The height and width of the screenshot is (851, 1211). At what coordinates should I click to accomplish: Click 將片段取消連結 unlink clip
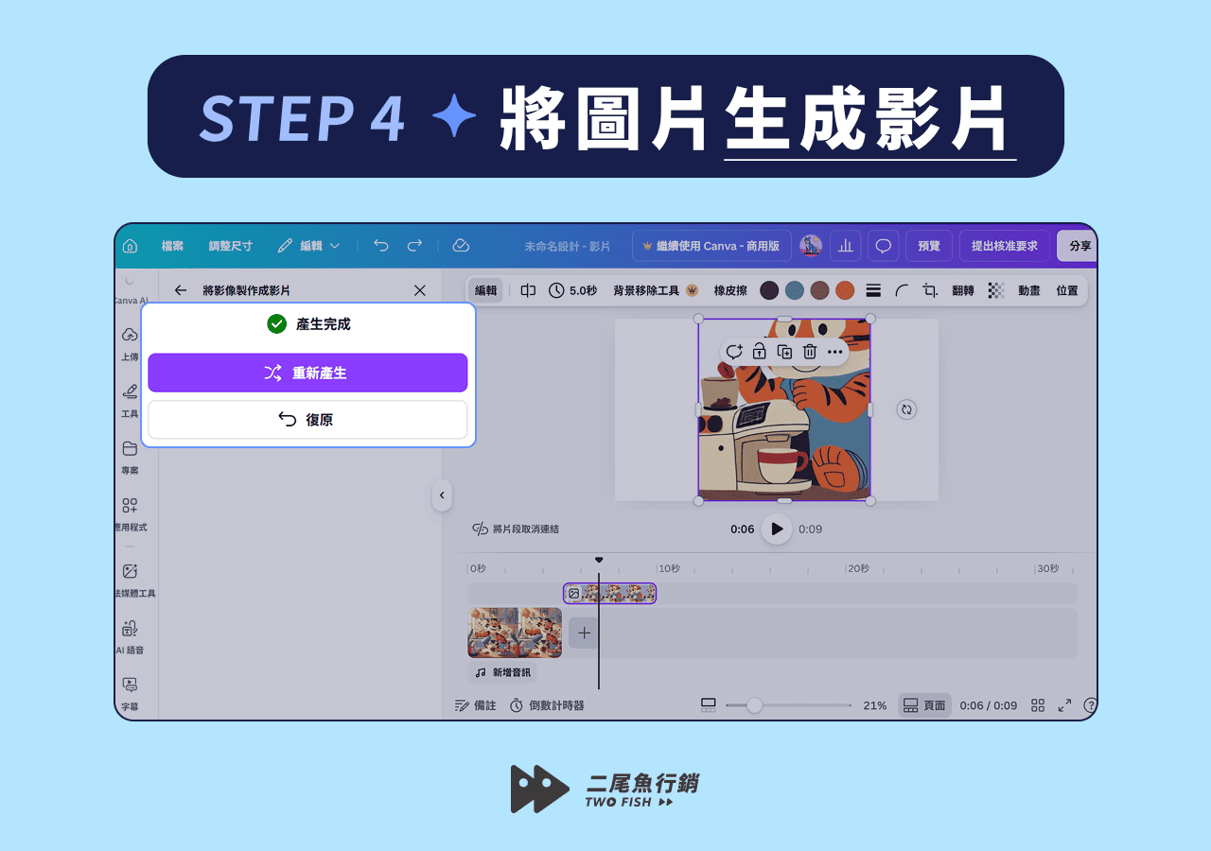517,529
